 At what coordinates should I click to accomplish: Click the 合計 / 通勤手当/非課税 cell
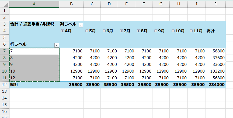32,24
